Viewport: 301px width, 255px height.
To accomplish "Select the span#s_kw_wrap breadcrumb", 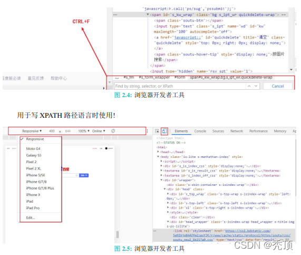I will tap(231, 77).
